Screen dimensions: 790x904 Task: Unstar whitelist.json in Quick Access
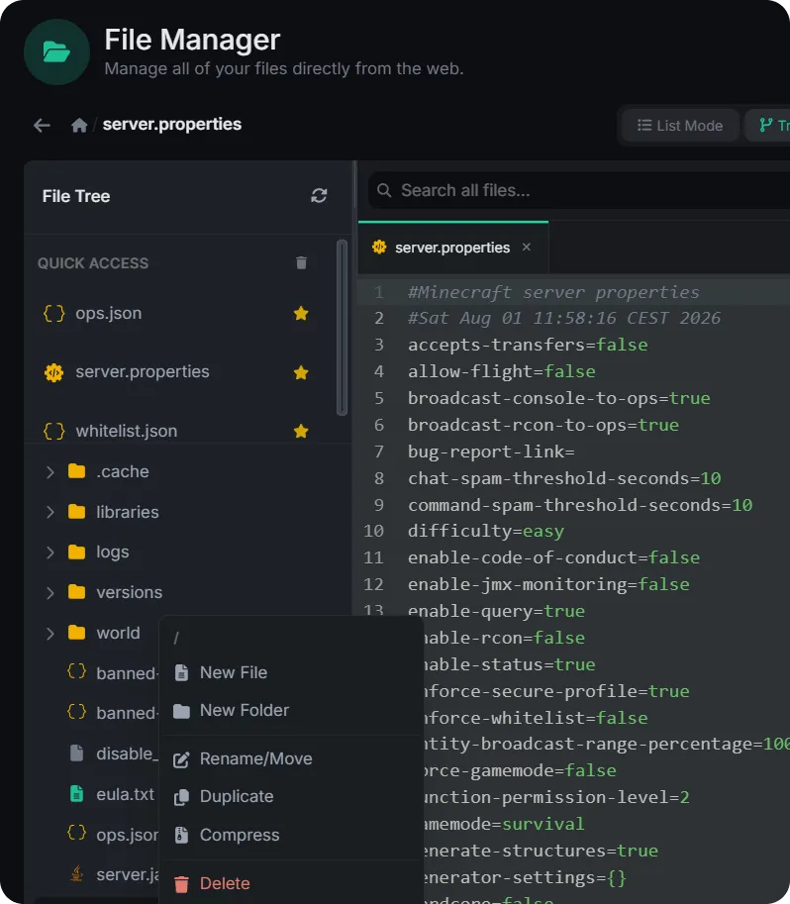pyautogui.click(x=301, y=432)
